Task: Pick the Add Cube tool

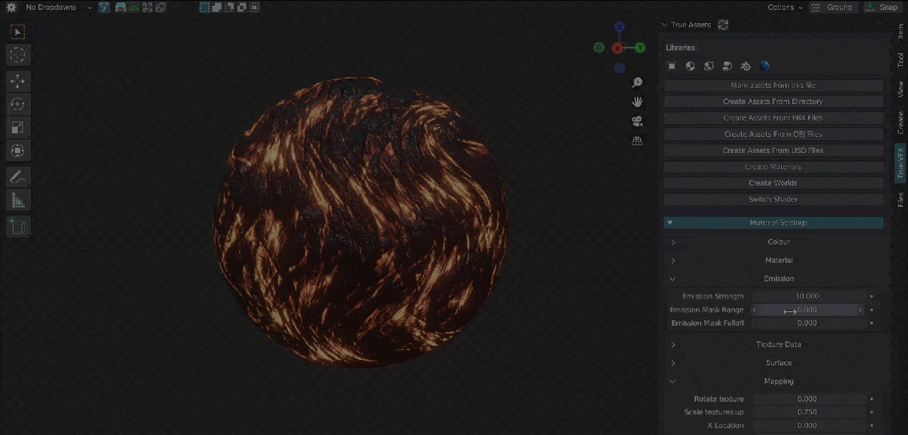Action: point(18,227)
